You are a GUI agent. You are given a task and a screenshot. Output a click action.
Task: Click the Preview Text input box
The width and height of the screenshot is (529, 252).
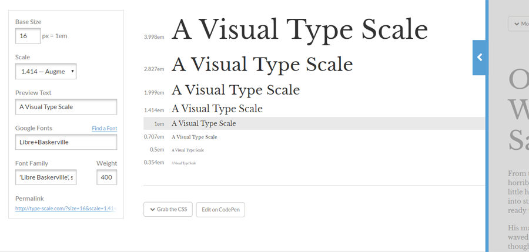(66, 107)
